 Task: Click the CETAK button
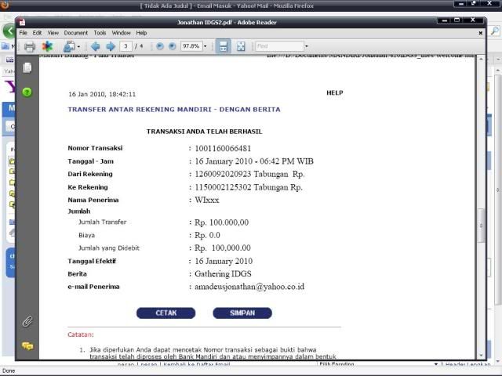click(x=166, y=313)
